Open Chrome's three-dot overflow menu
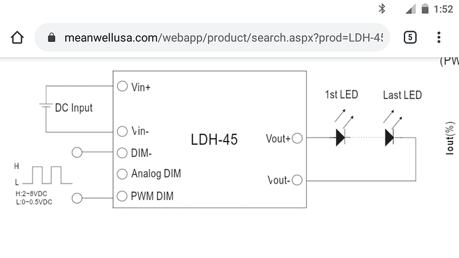Screen dimensions: 459x258 [438, 37]
